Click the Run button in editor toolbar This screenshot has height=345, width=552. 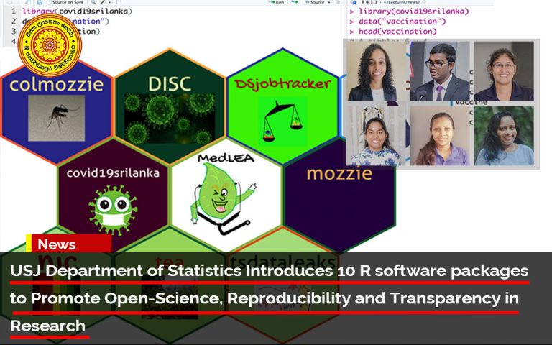click(x=279, y=3)
